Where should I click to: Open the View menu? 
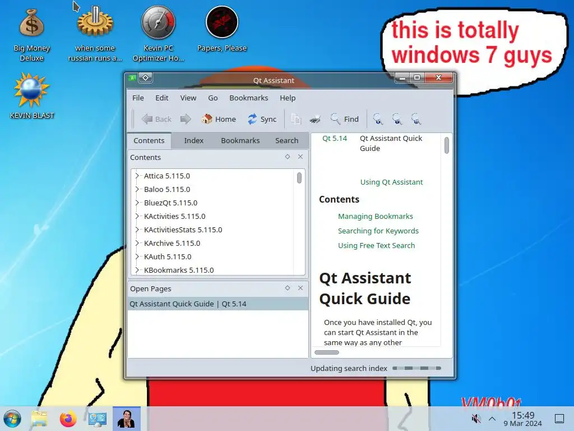click(188, 98)
